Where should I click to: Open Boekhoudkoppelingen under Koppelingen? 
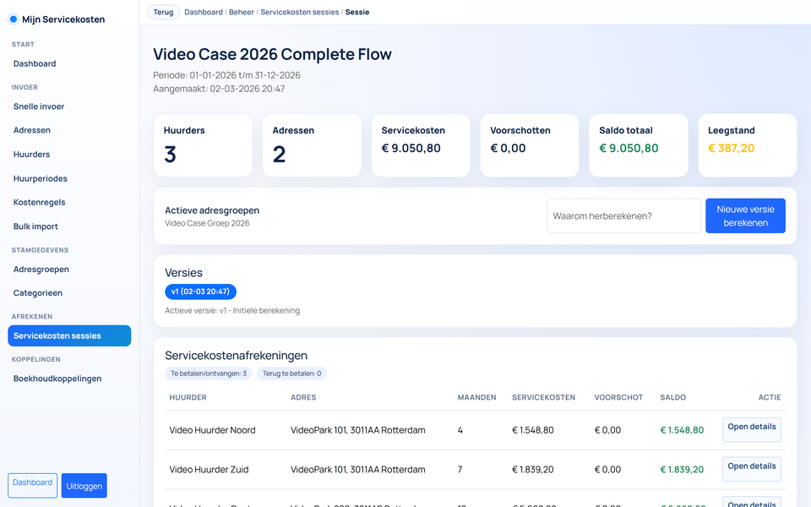point(57,379)
